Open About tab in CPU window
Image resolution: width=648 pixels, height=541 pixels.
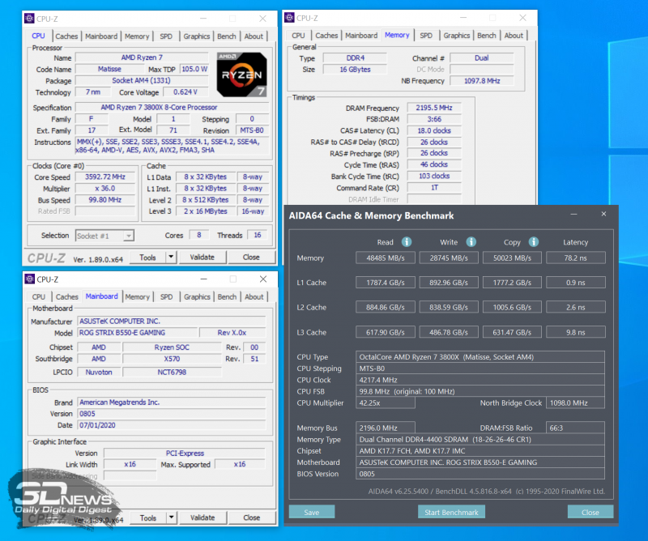point(254,36)
